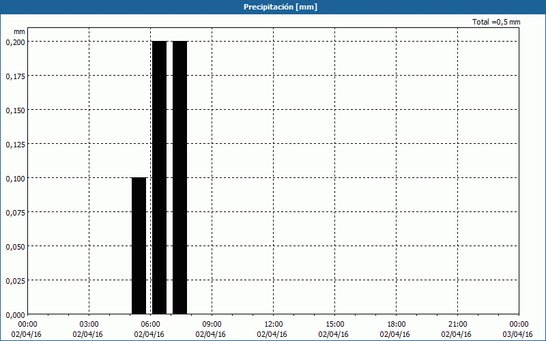Click the second 0,200 mm bar near 07:30
The image size is (546, 341).
point(179,177)
